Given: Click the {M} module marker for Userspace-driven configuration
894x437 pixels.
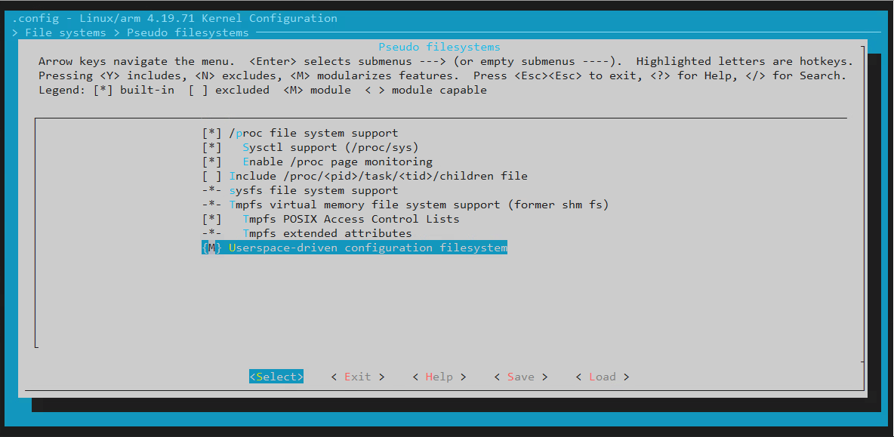Looking at the screenshot, I should click(211, 248).
